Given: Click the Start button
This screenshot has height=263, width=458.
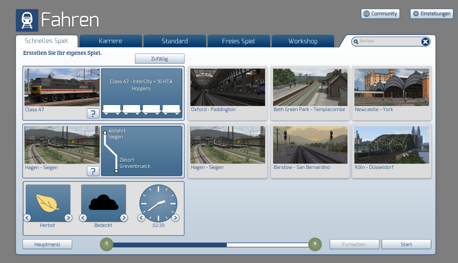Looking at the screenshot, I should coord(406,244).
